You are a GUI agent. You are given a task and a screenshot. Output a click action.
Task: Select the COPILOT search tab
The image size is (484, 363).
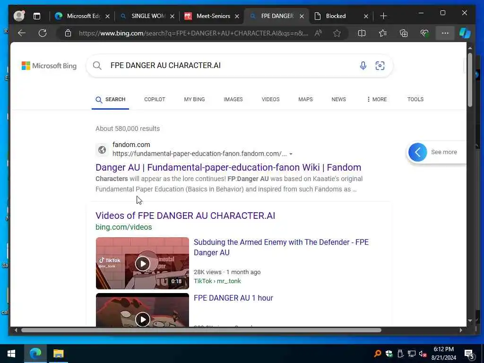tap(155, 99)
